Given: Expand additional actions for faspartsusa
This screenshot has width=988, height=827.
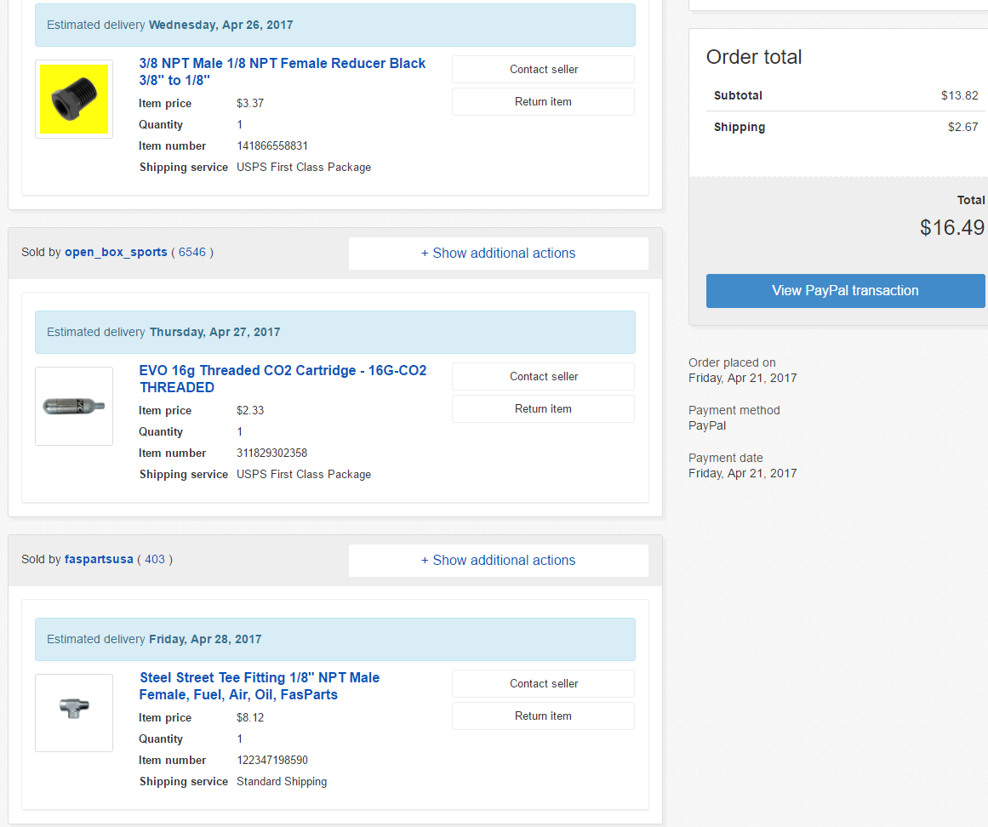Looking at the screenshot, I should [499, 561].
